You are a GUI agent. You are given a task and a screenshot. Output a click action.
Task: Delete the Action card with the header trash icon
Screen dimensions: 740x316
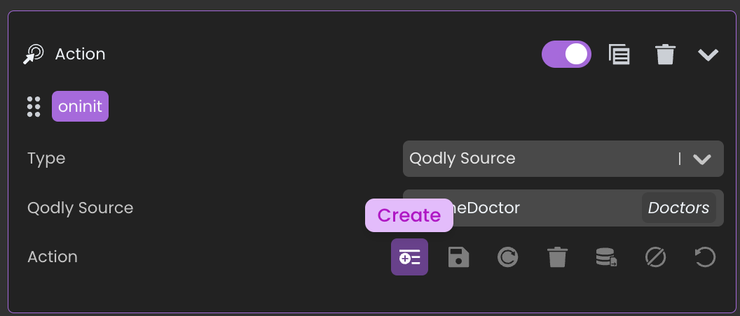click(x=665, y=54)
